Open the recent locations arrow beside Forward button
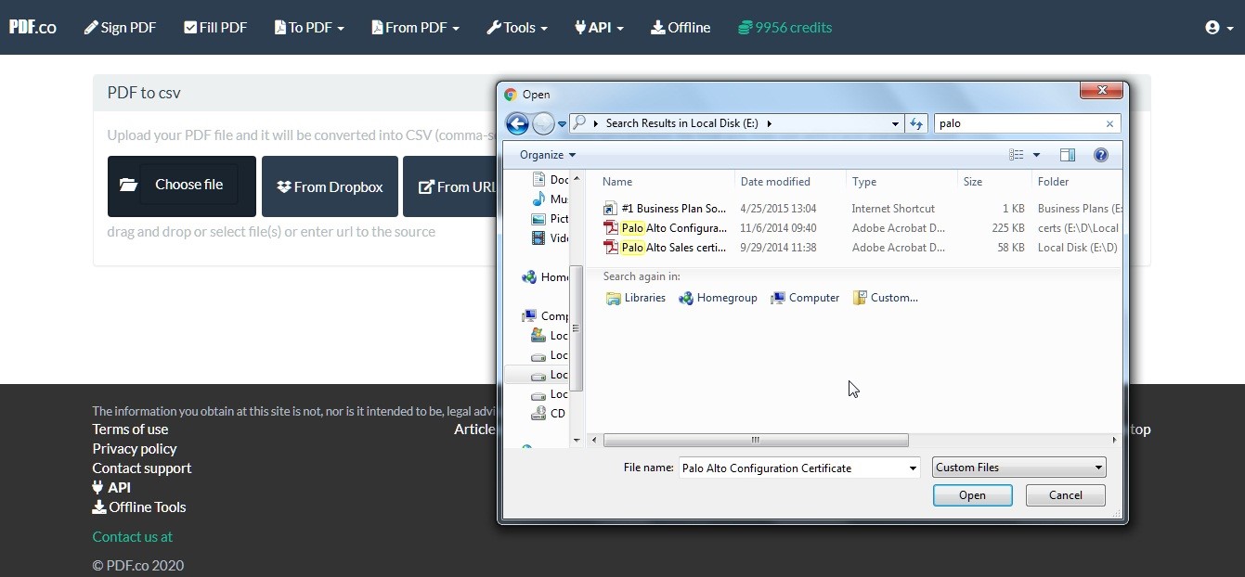Screen dimensions: 1245x577 coord(562,123)
